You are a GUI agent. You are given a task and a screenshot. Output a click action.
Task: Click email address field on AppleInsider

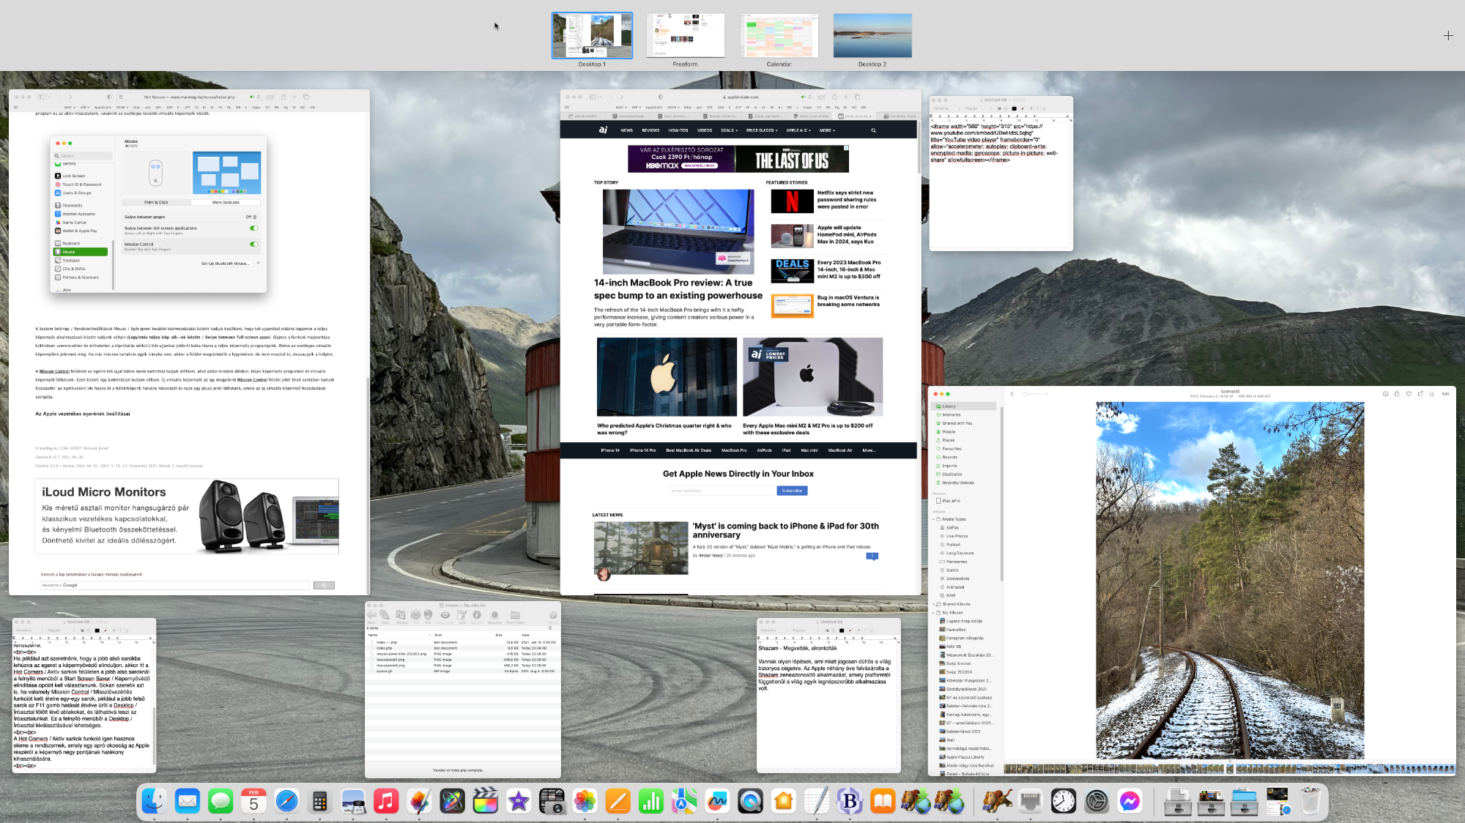pos(722,491)
